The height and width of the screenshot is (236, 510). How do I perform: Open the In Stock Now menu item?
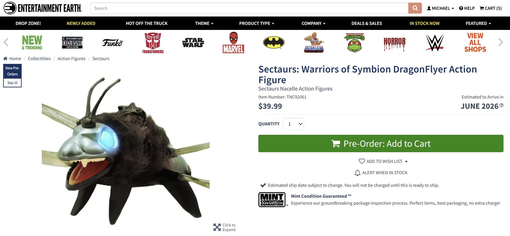pyautogui.click(x=424, y=23)
